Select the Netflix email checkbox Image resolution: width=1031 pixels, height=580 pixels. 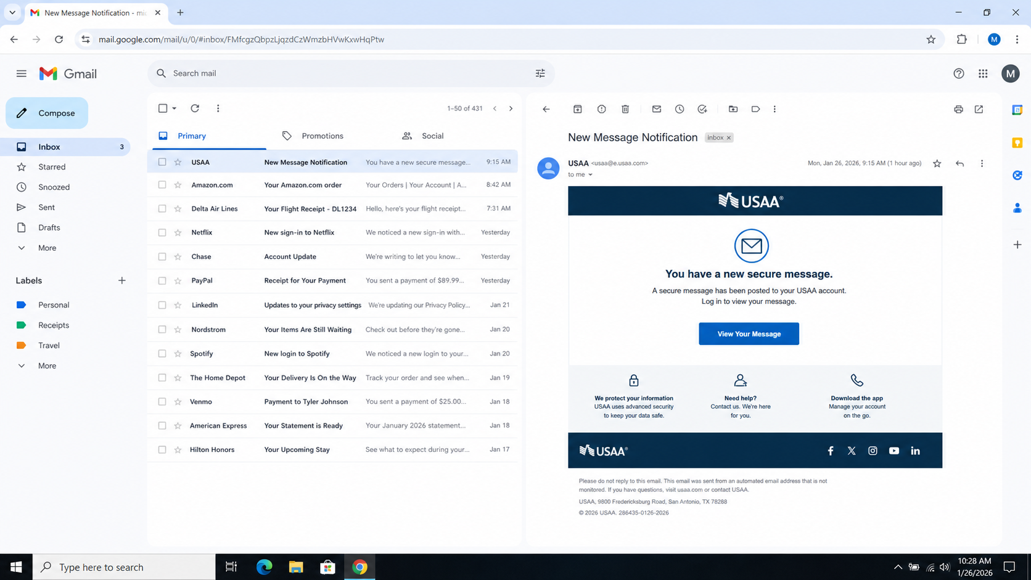[162, 232]
